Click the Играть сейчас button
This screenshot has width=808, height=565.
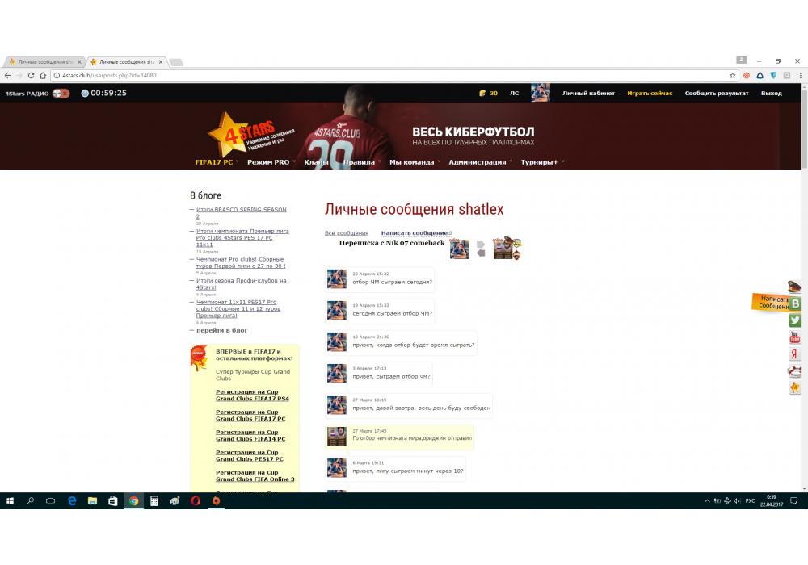point(650,93)
